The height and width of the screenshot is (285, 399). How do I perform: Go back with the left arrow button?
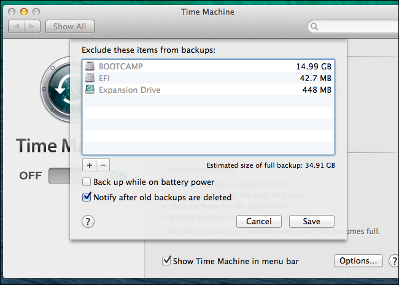[x=17, y=26]
